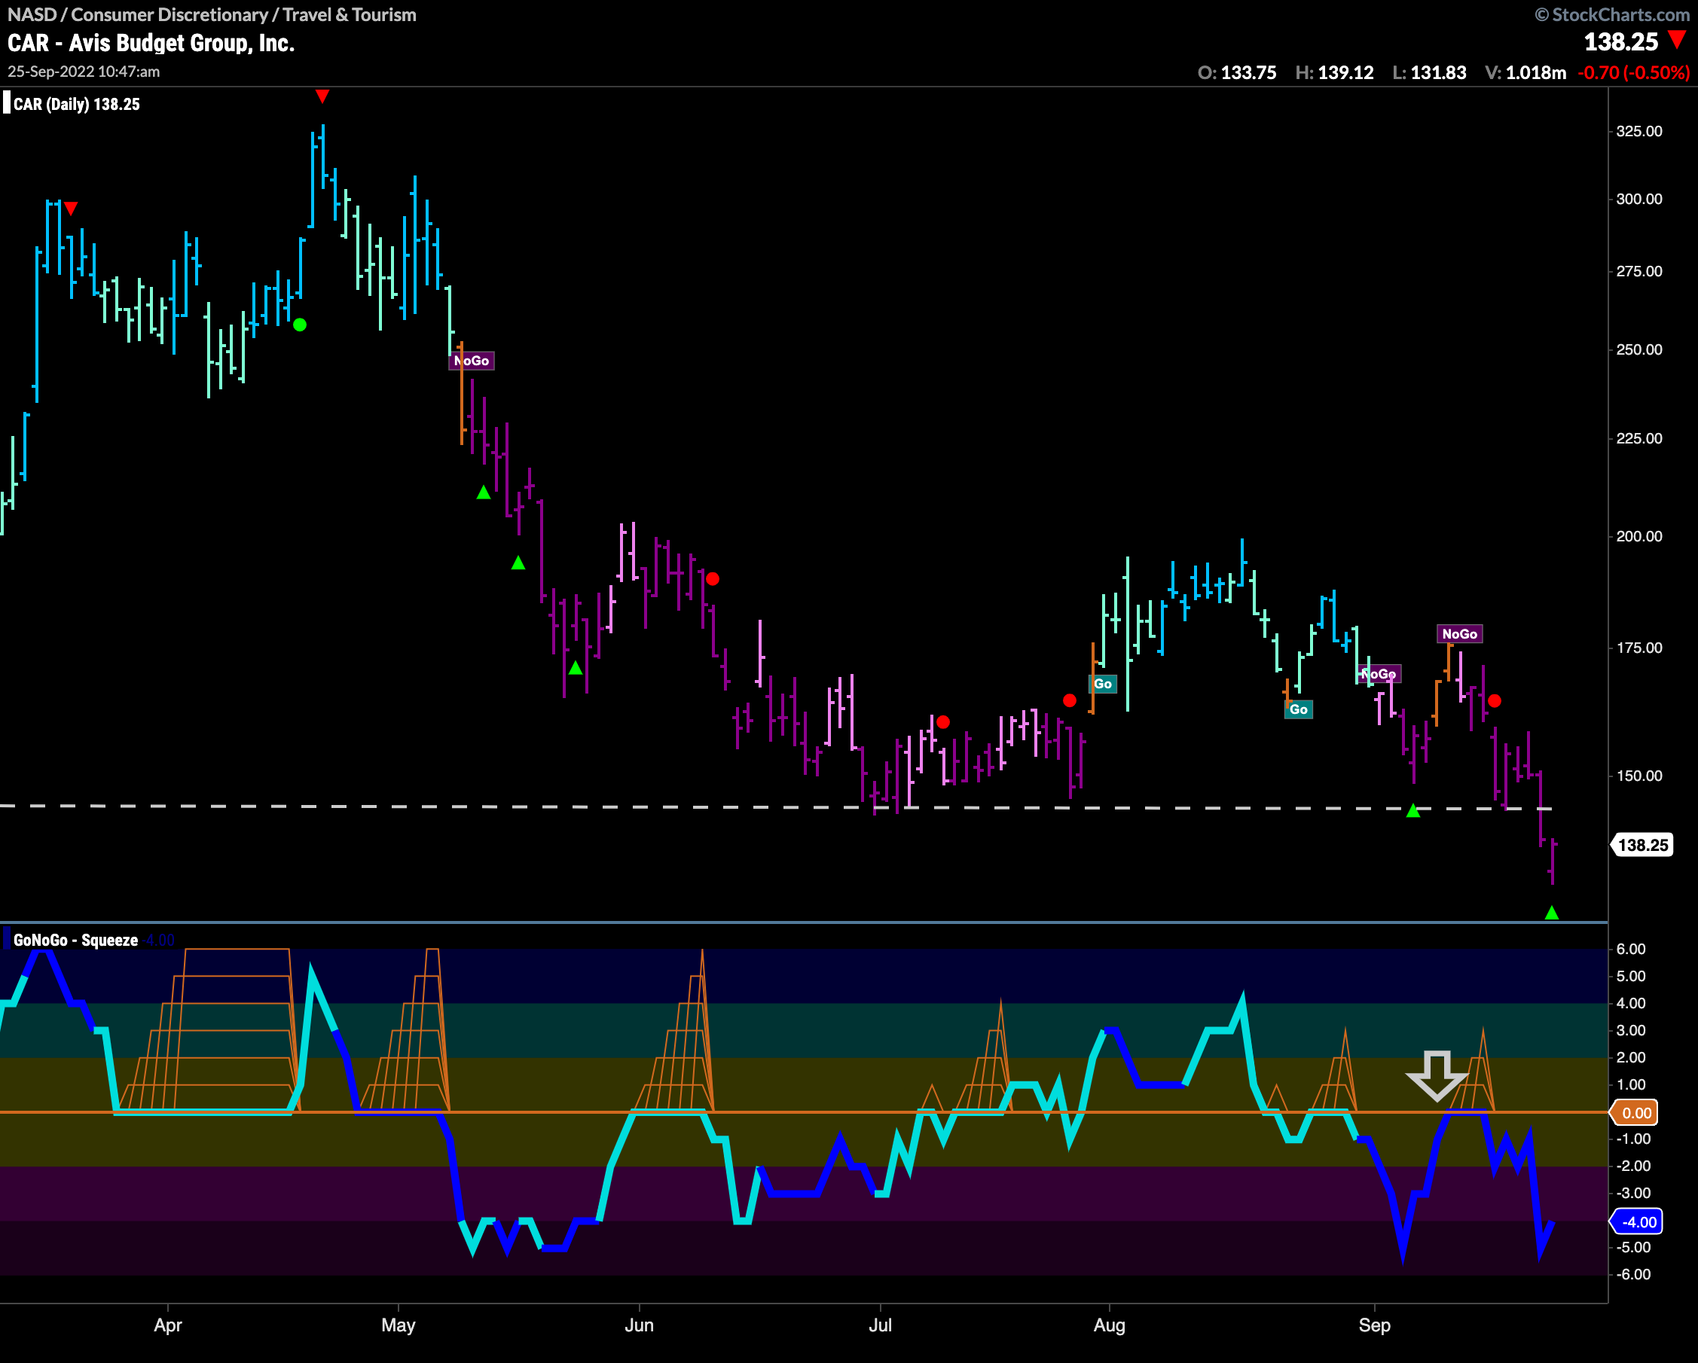
Task: Click the late-August 'Go' label
Action: 1299,709
